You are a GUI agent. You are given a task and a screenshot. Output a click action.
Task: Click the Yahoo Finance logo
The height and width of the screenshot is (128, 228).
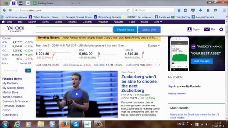[x=16, y=29]
